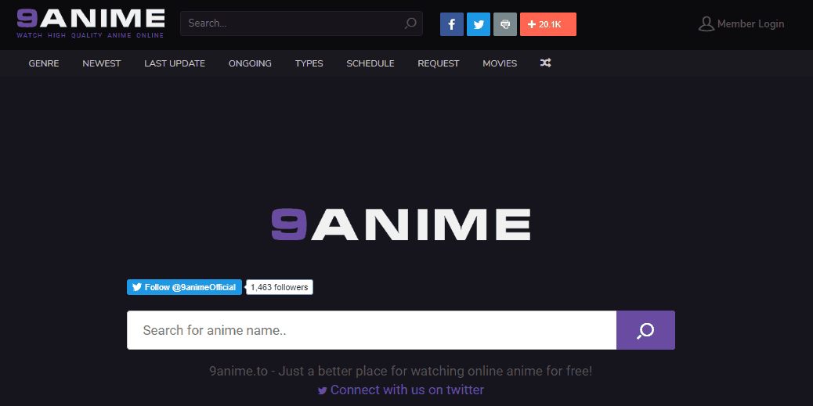Click the print share icon
The image size is (813, 406).
505,24
